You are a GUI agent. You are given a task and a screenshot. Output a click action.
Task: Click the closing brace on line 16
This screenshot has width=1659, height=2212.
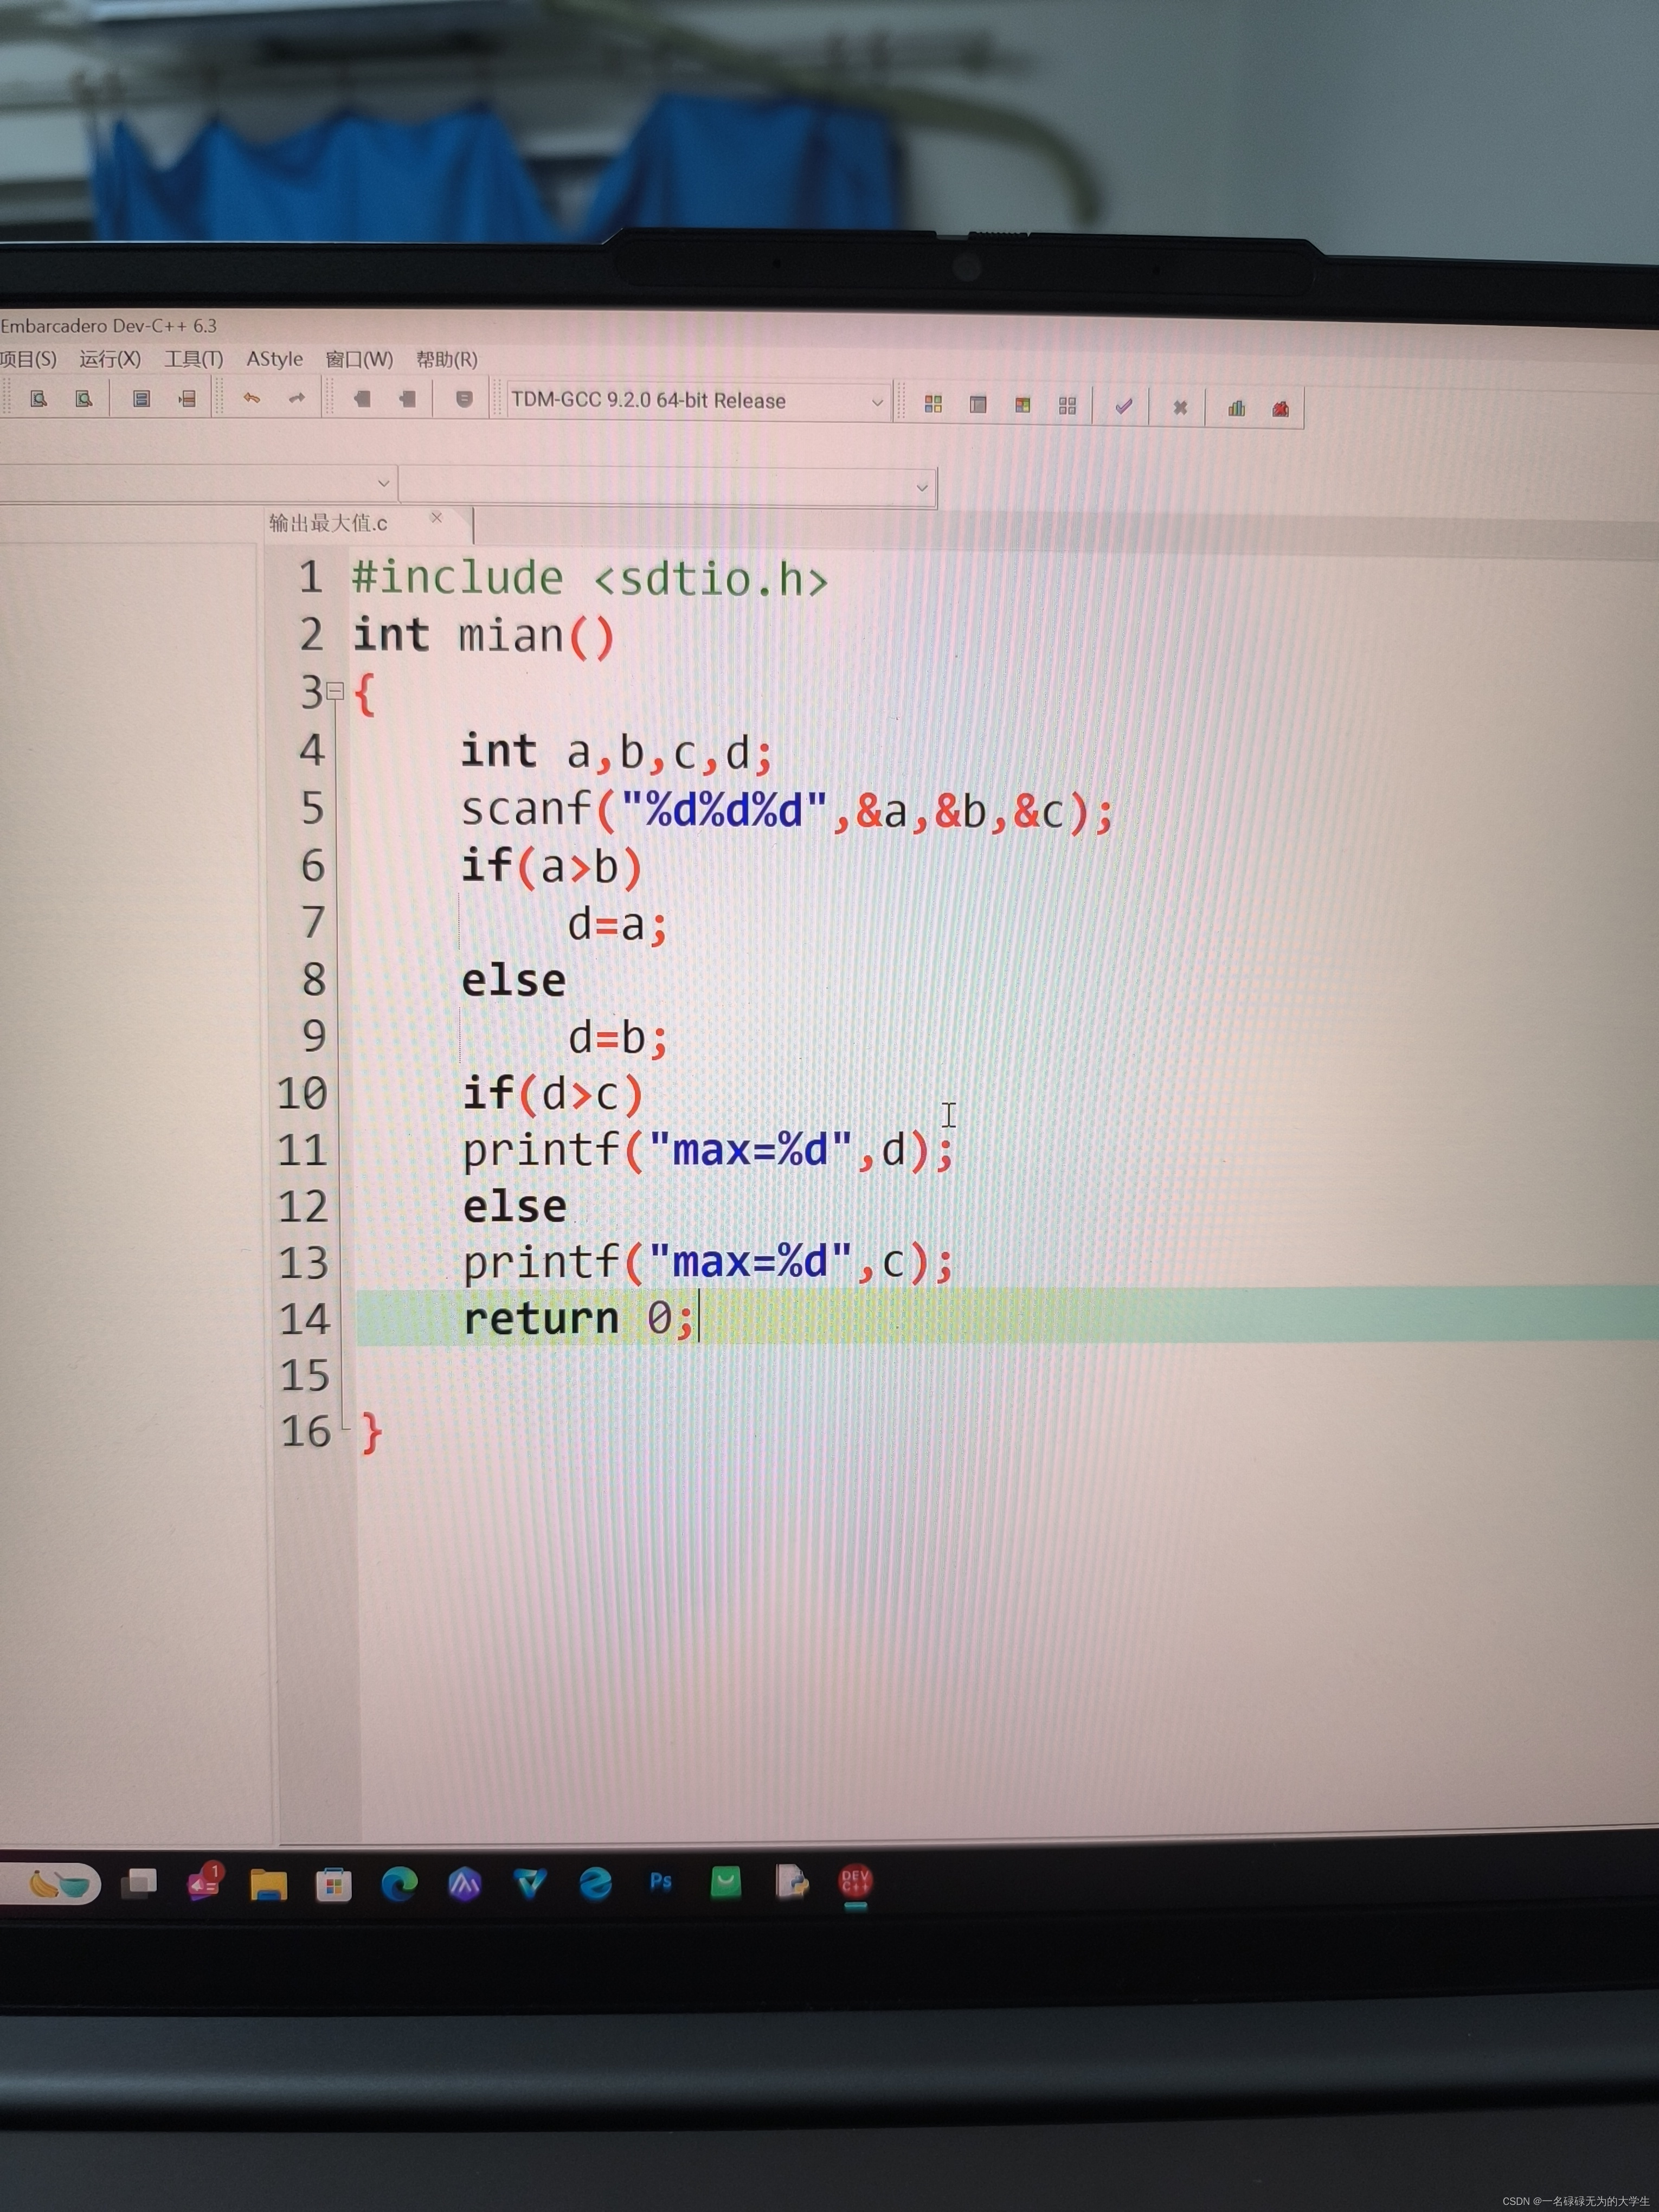(x=371, y=1433)
